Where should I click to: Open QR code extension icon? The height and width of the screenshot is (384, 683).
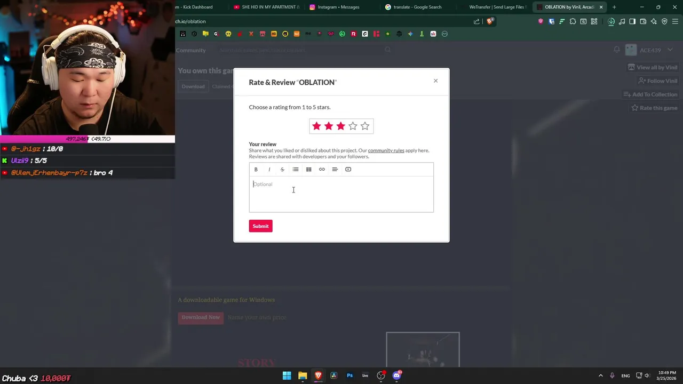[x=594, y=21]
